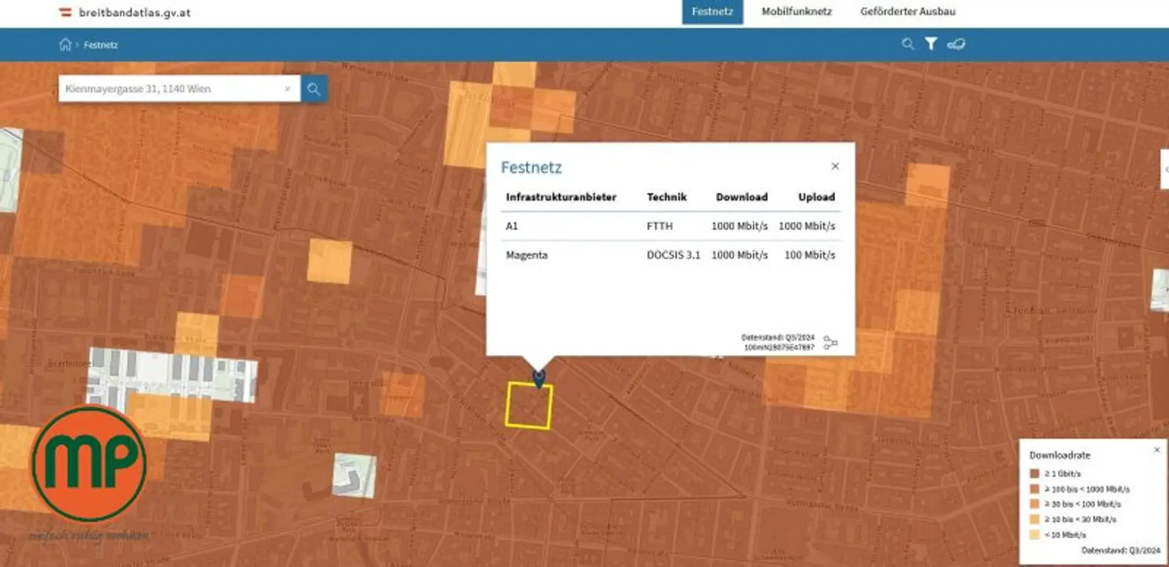Switch to the Festnetz tab

(712, 12)
